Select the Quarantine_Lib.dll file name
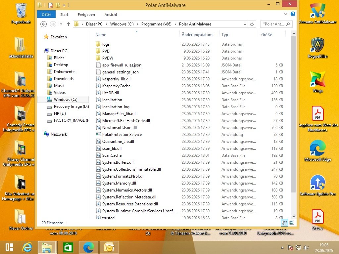Viewport: 339px width, 254px height. pos(118,142)
